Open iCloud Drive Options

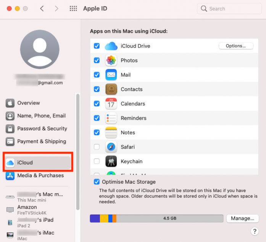tap(236, 46)
